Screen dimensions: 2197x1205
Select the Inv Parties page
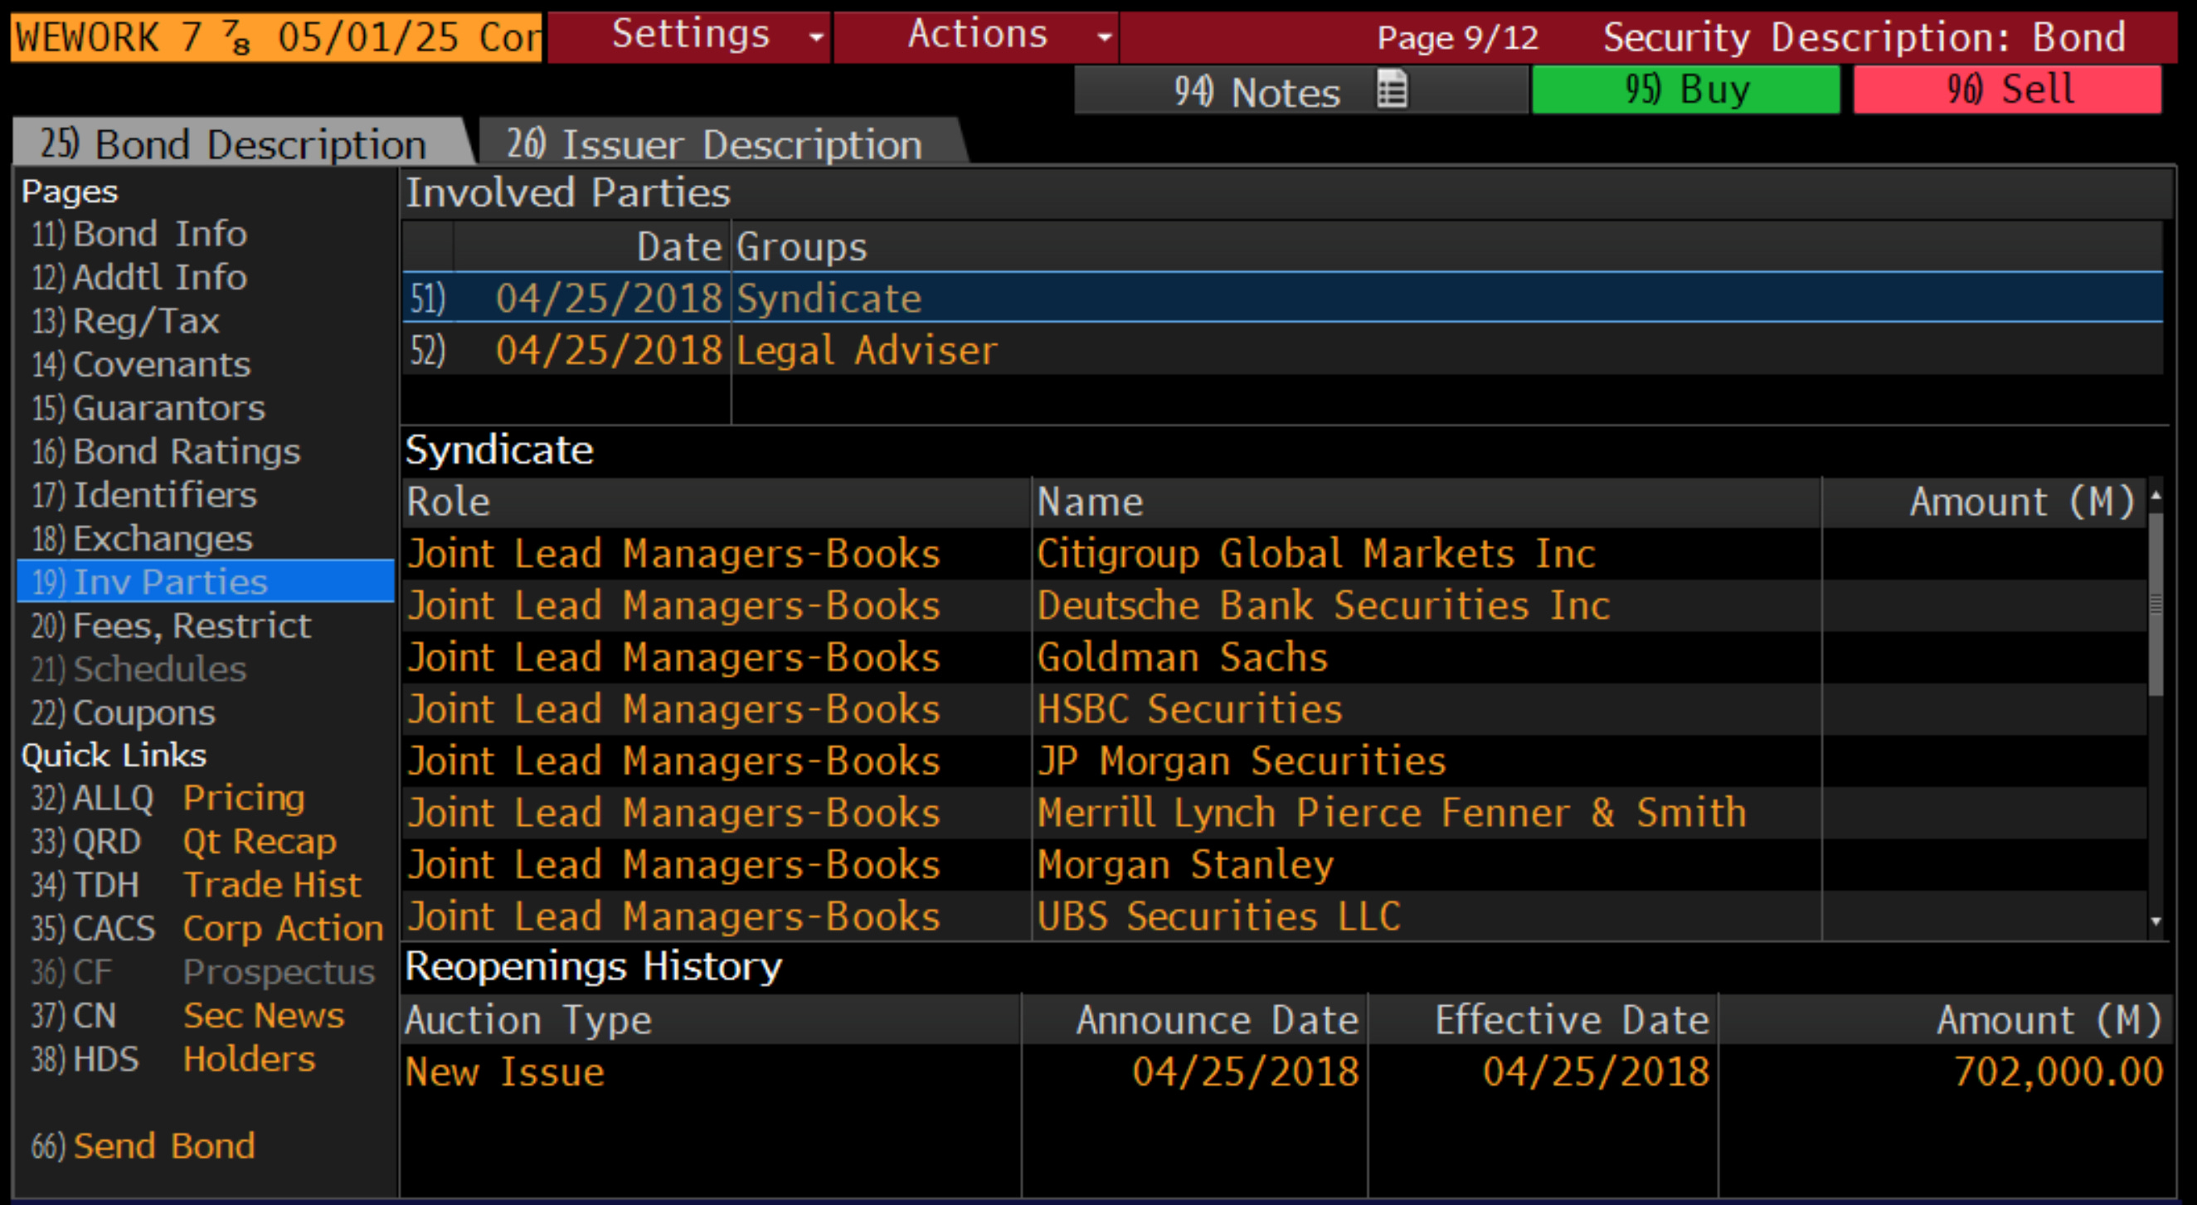(206, 581)
